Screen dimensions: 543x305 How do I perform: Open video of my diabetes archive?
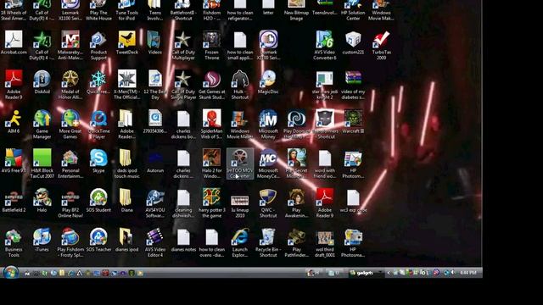pos(353,85)
